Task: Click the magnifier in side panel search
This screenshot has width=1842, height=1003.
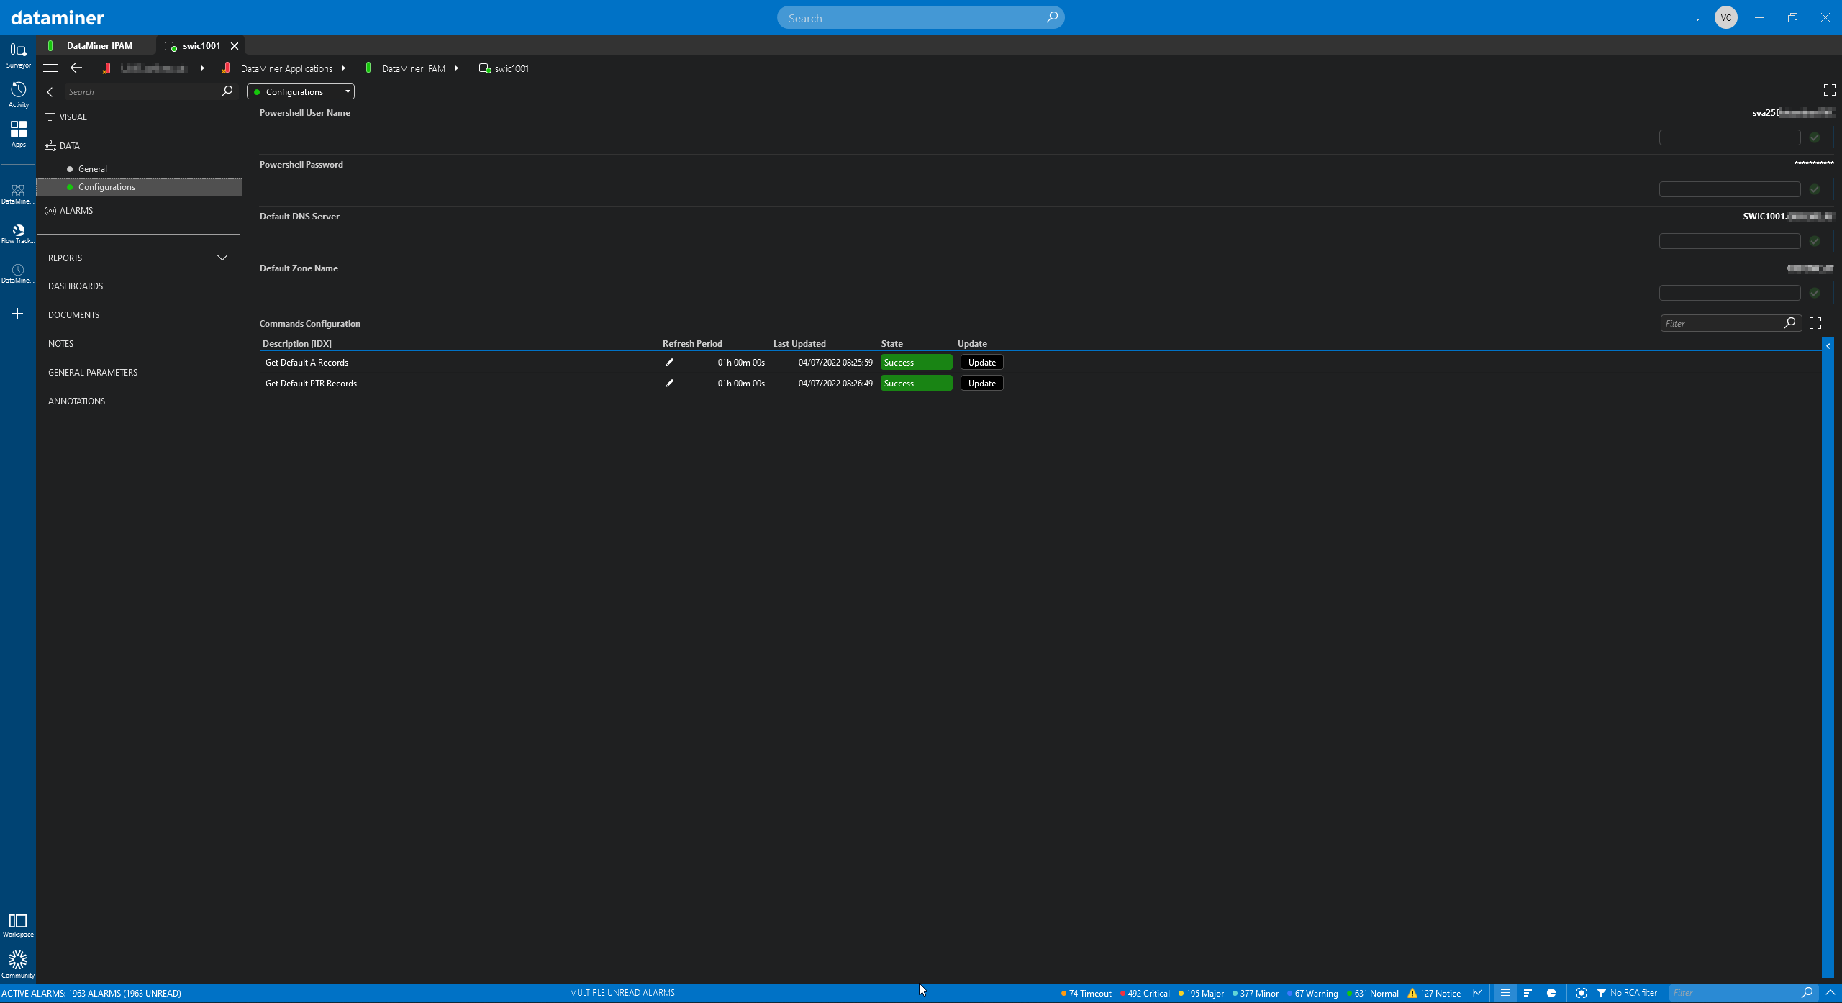Action: [227, 91]
